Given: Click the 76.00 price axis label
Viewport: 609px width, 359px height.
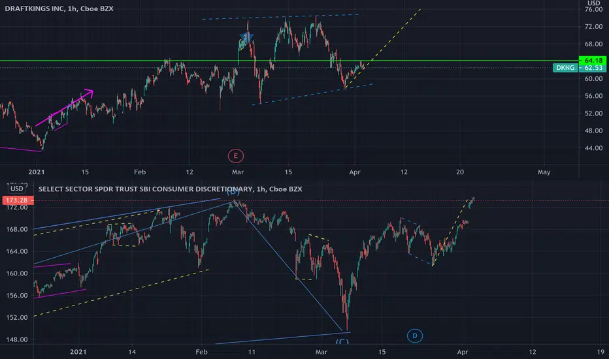Looking at the screenshot, I should 593,9.
